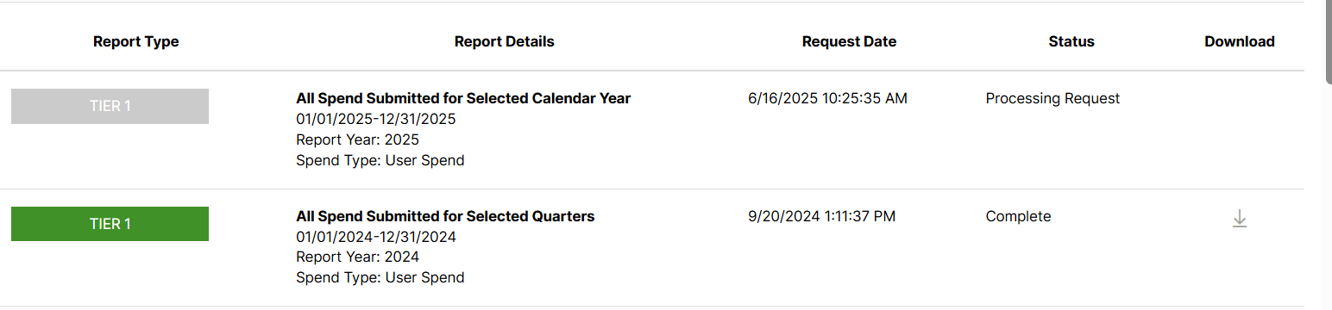Click the 9/20/2024 1:11:37 PM request date
The image size is (1332, 310).
[821, 216]
